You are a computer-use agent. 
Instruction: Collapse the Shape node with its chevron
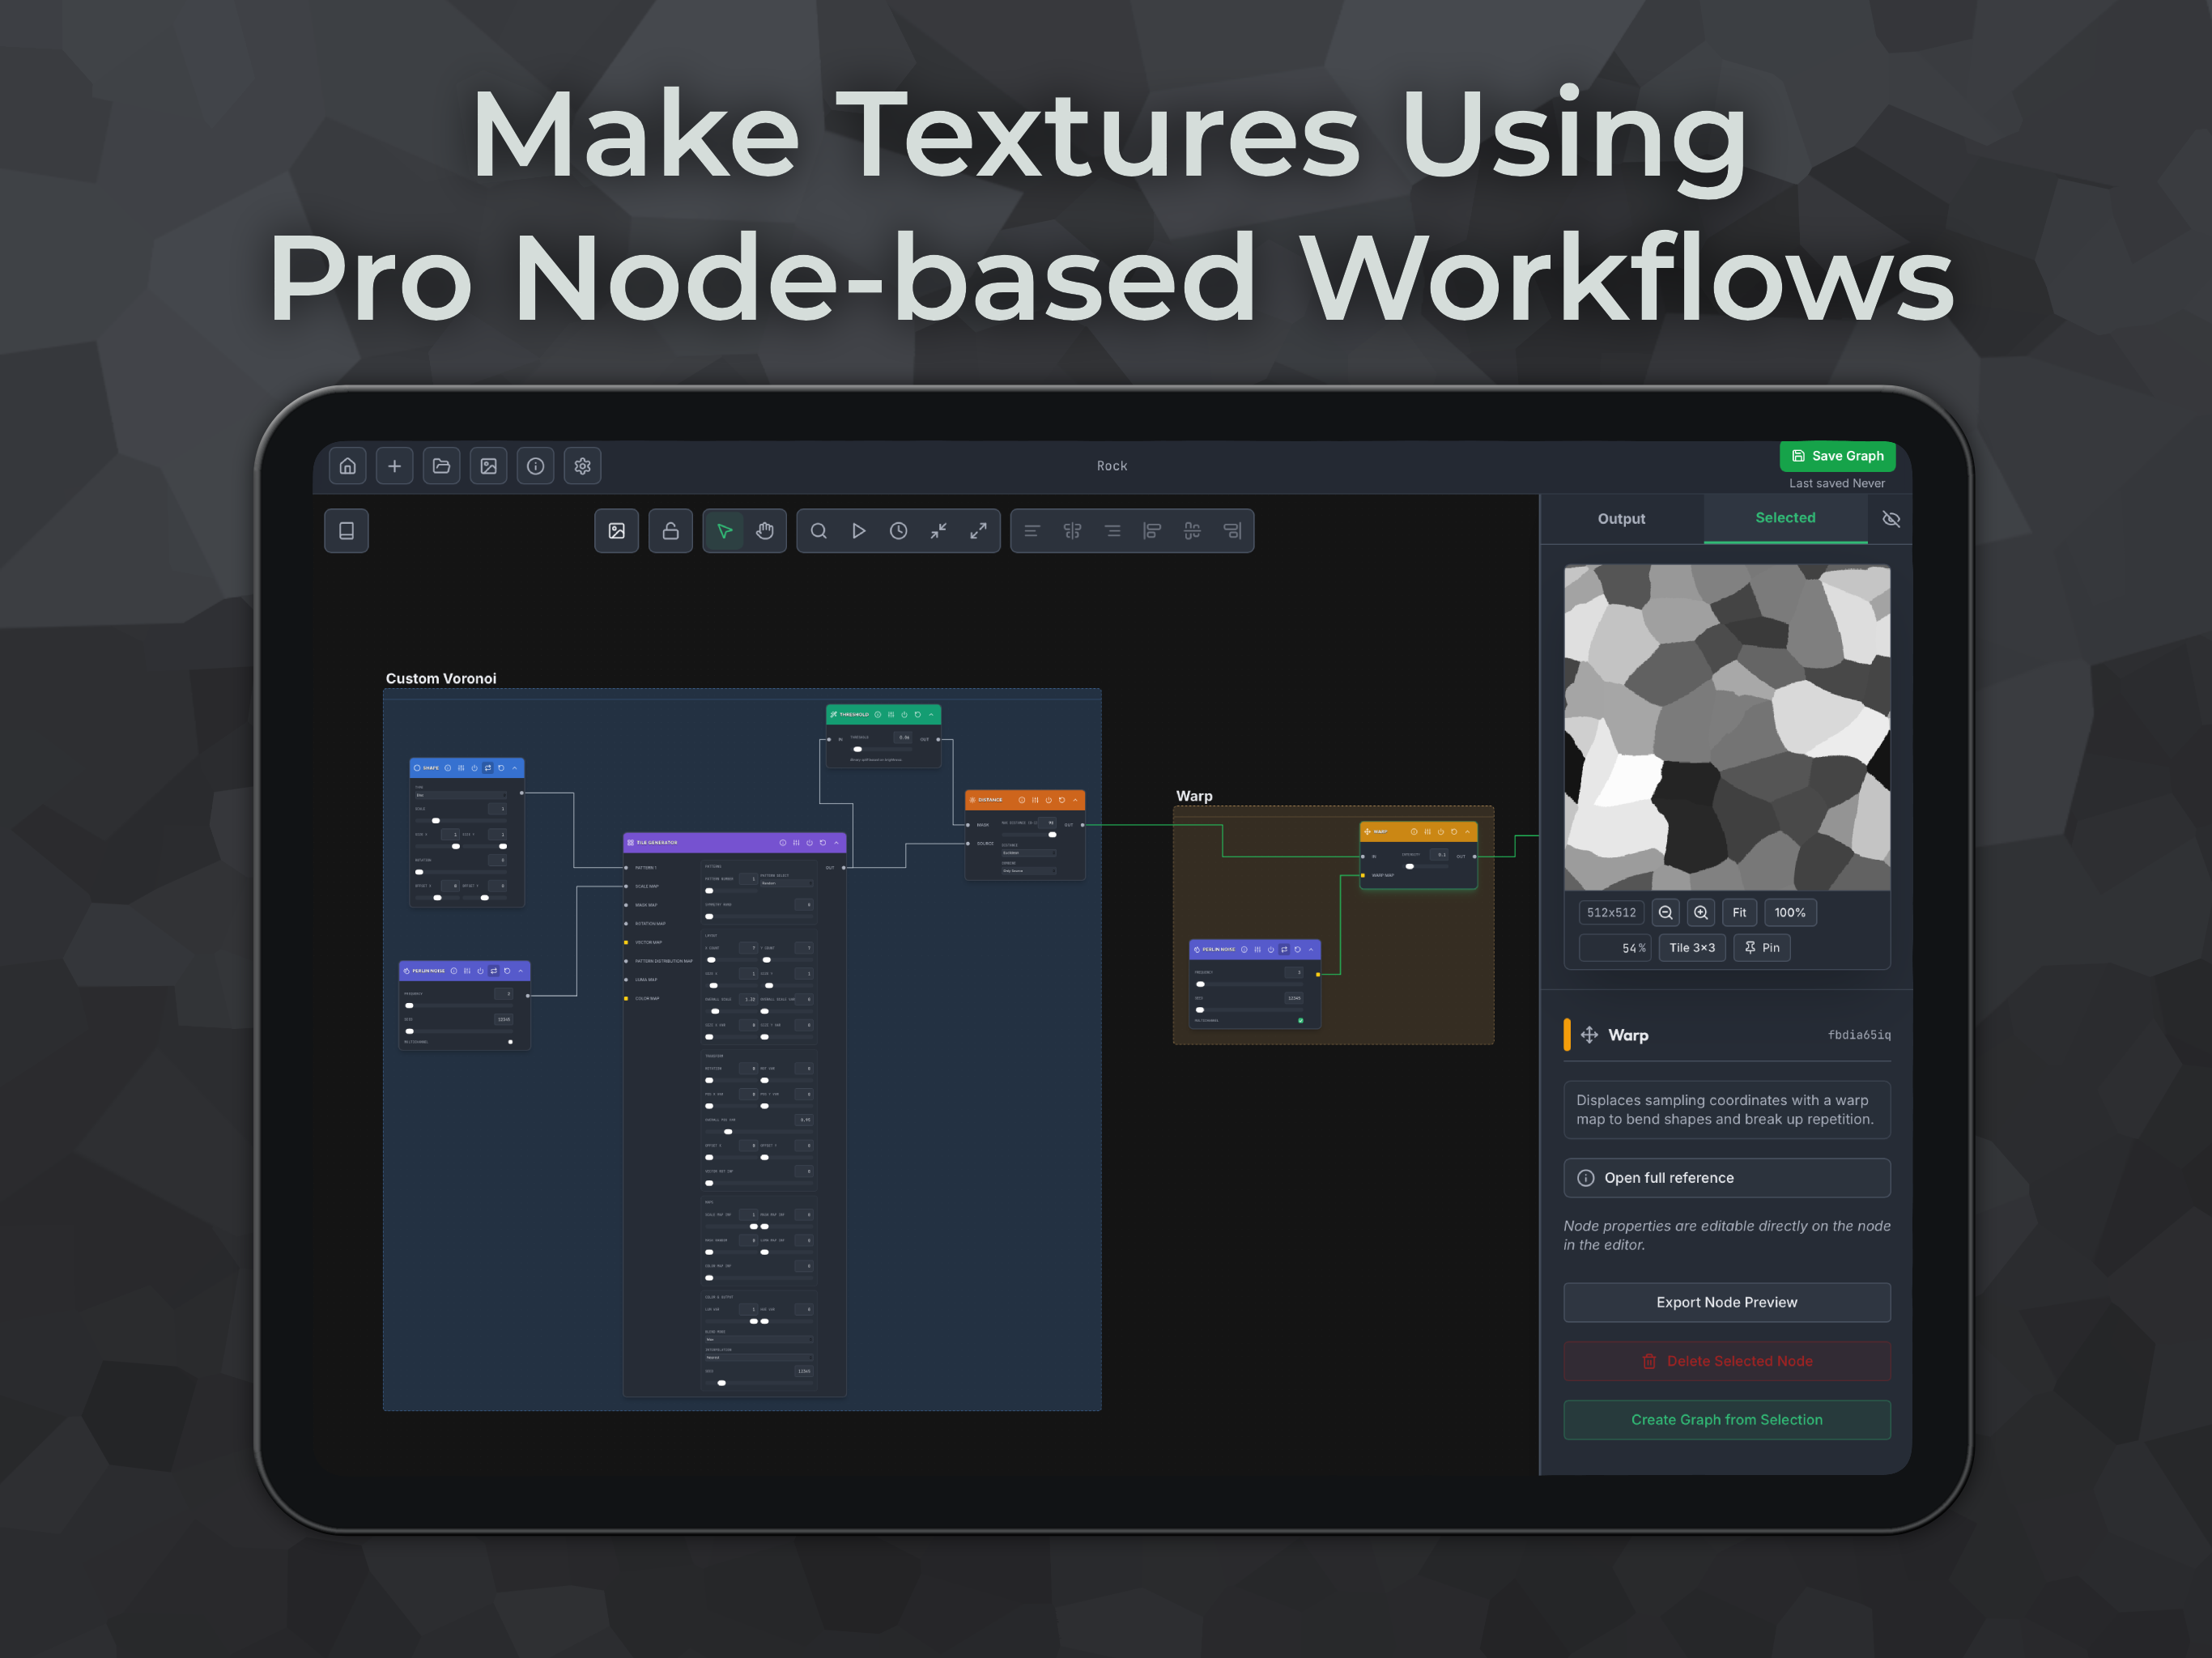(x=515, y=768)
